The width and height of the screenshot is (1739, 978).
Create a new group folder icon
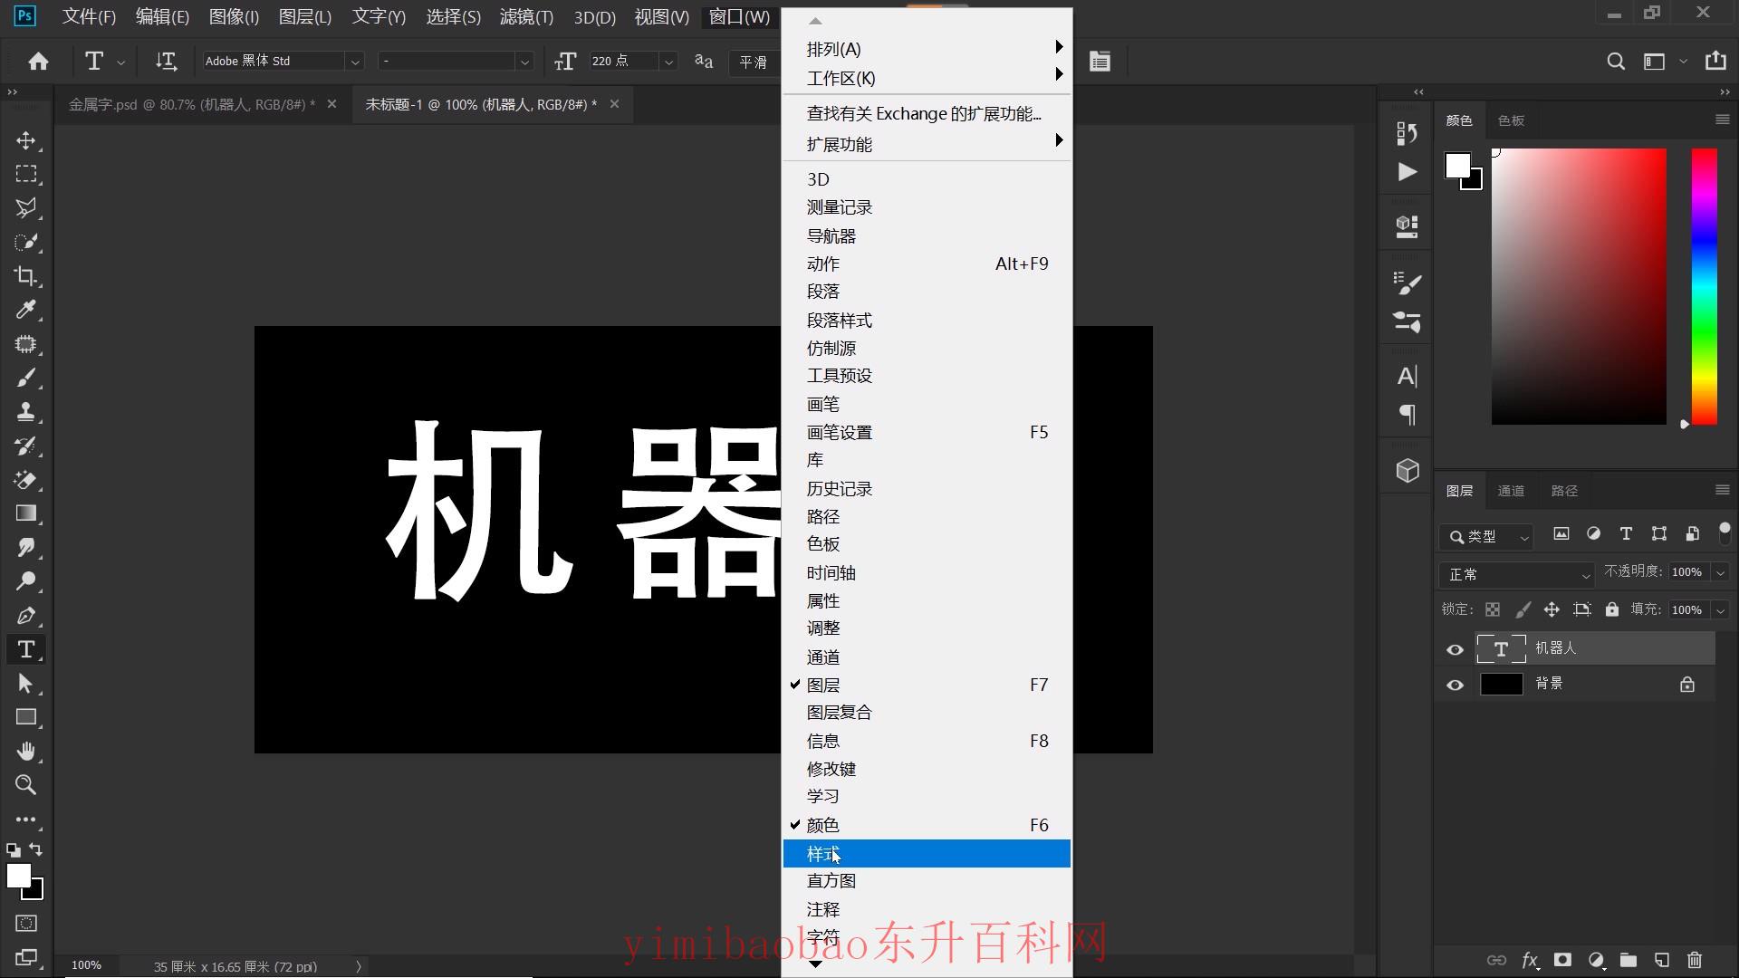click(1629, 960)
